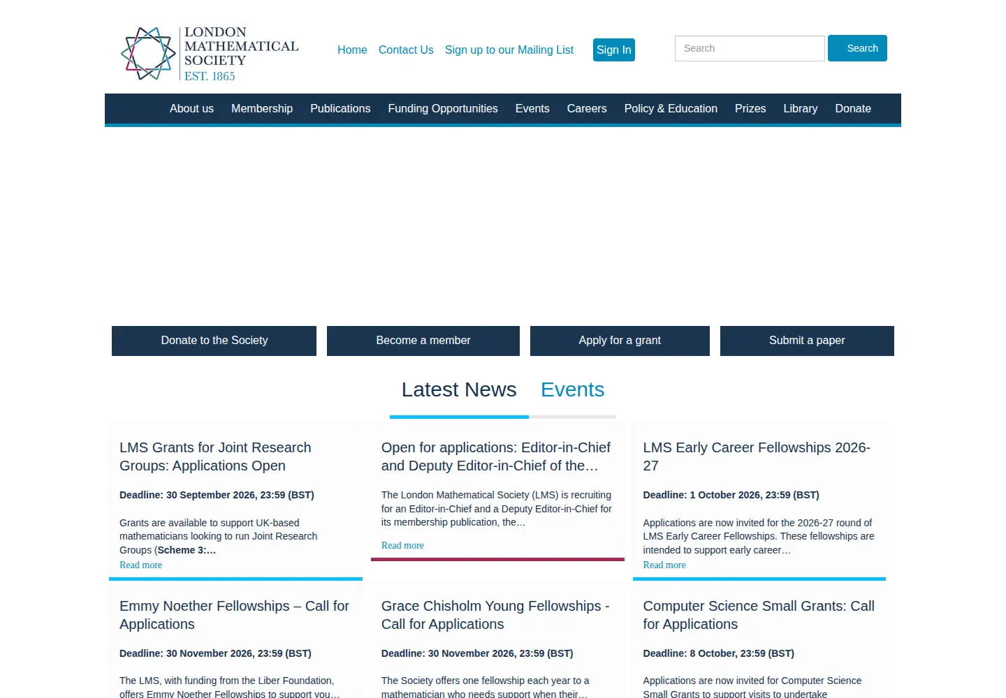The width and height of the screenshot is (1006, 698).
Task: Click the London Mathematical Society logo
Action: click(210, 54)
